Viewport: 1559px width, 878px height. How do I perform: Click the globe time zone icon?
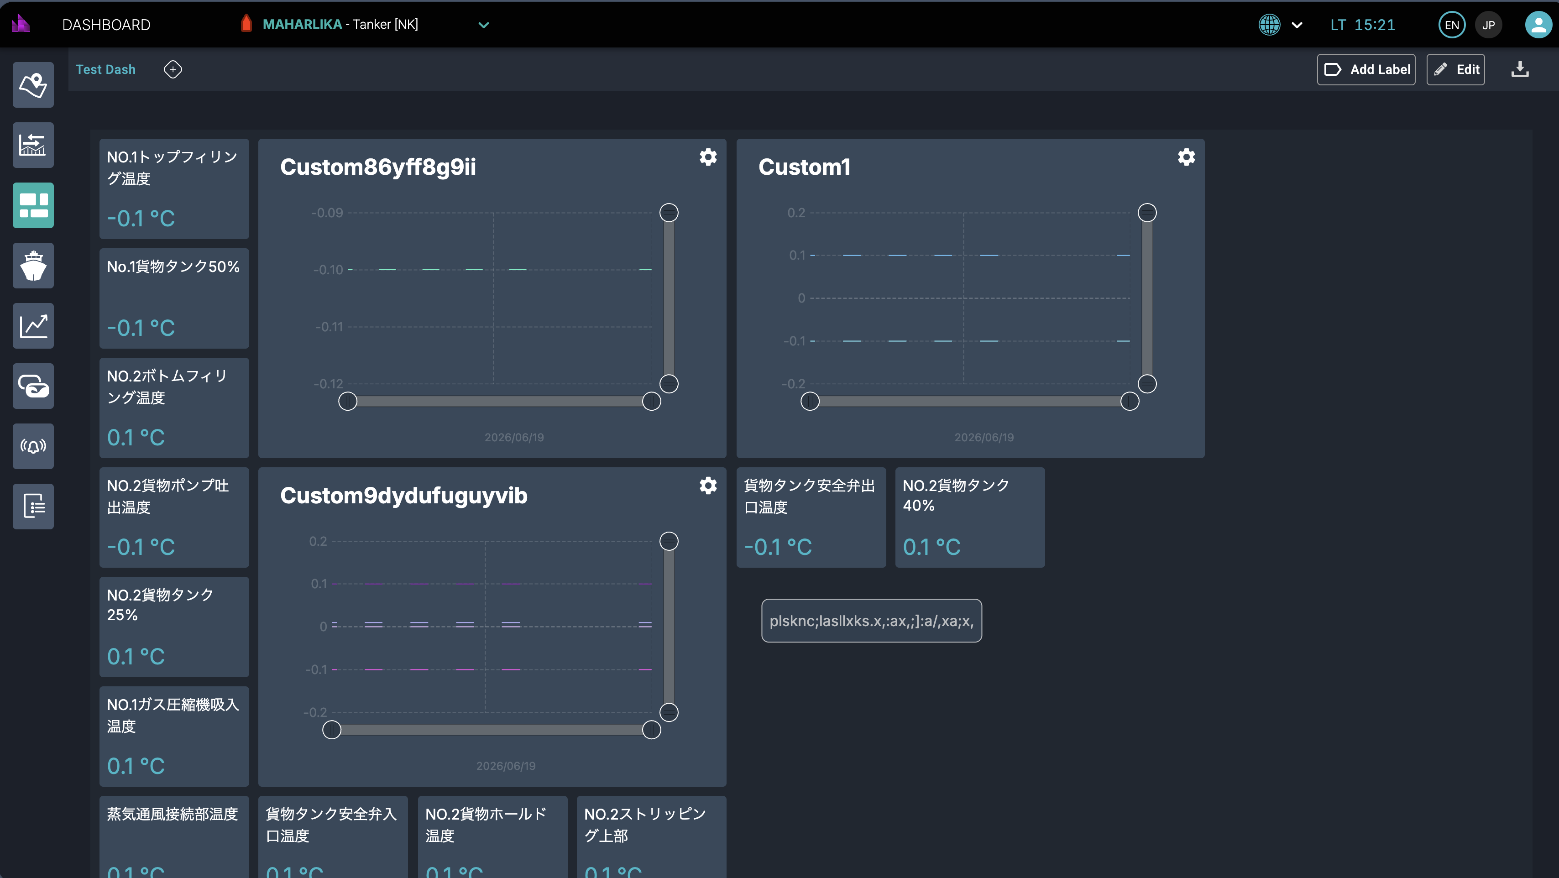click(x=1269, y=25)
